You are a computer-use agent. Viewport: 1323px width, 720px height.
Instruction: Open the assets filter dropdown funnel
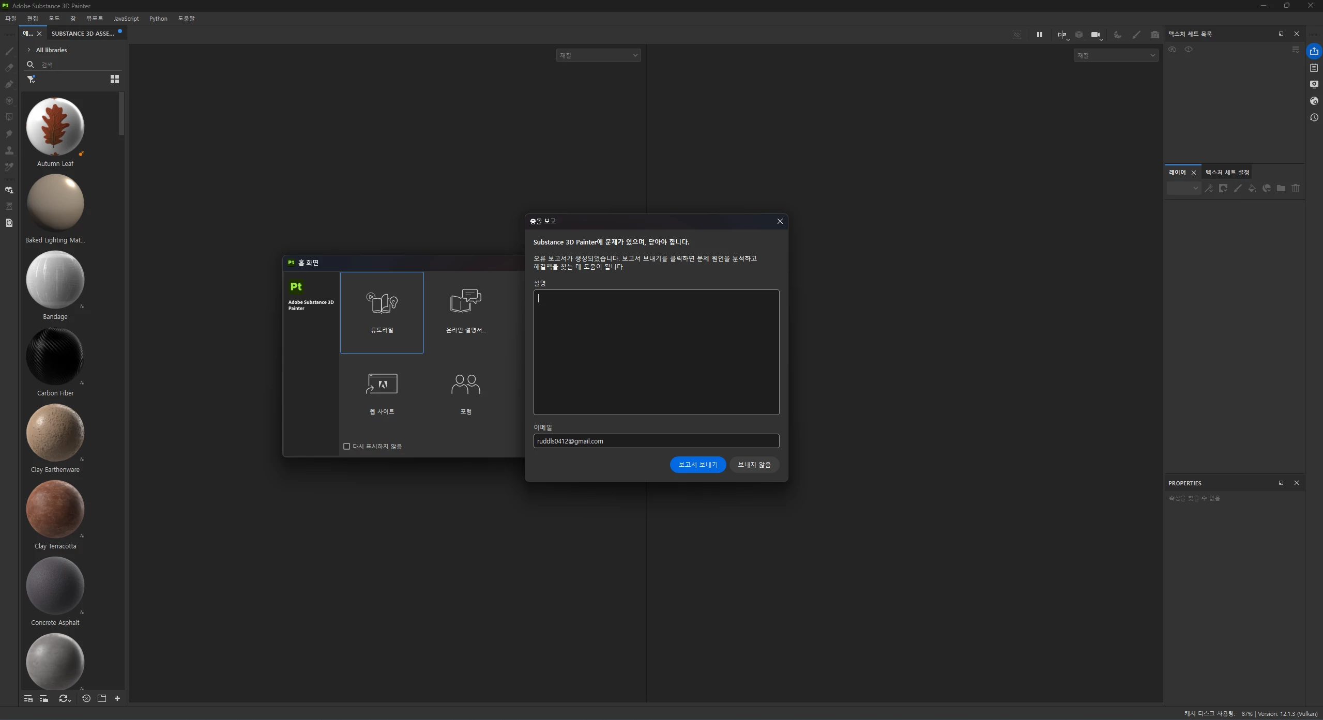[32, 79]
